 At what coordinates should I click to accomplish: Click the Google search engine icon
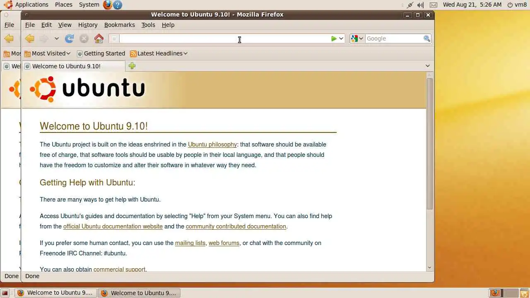(x=354, y=38)
